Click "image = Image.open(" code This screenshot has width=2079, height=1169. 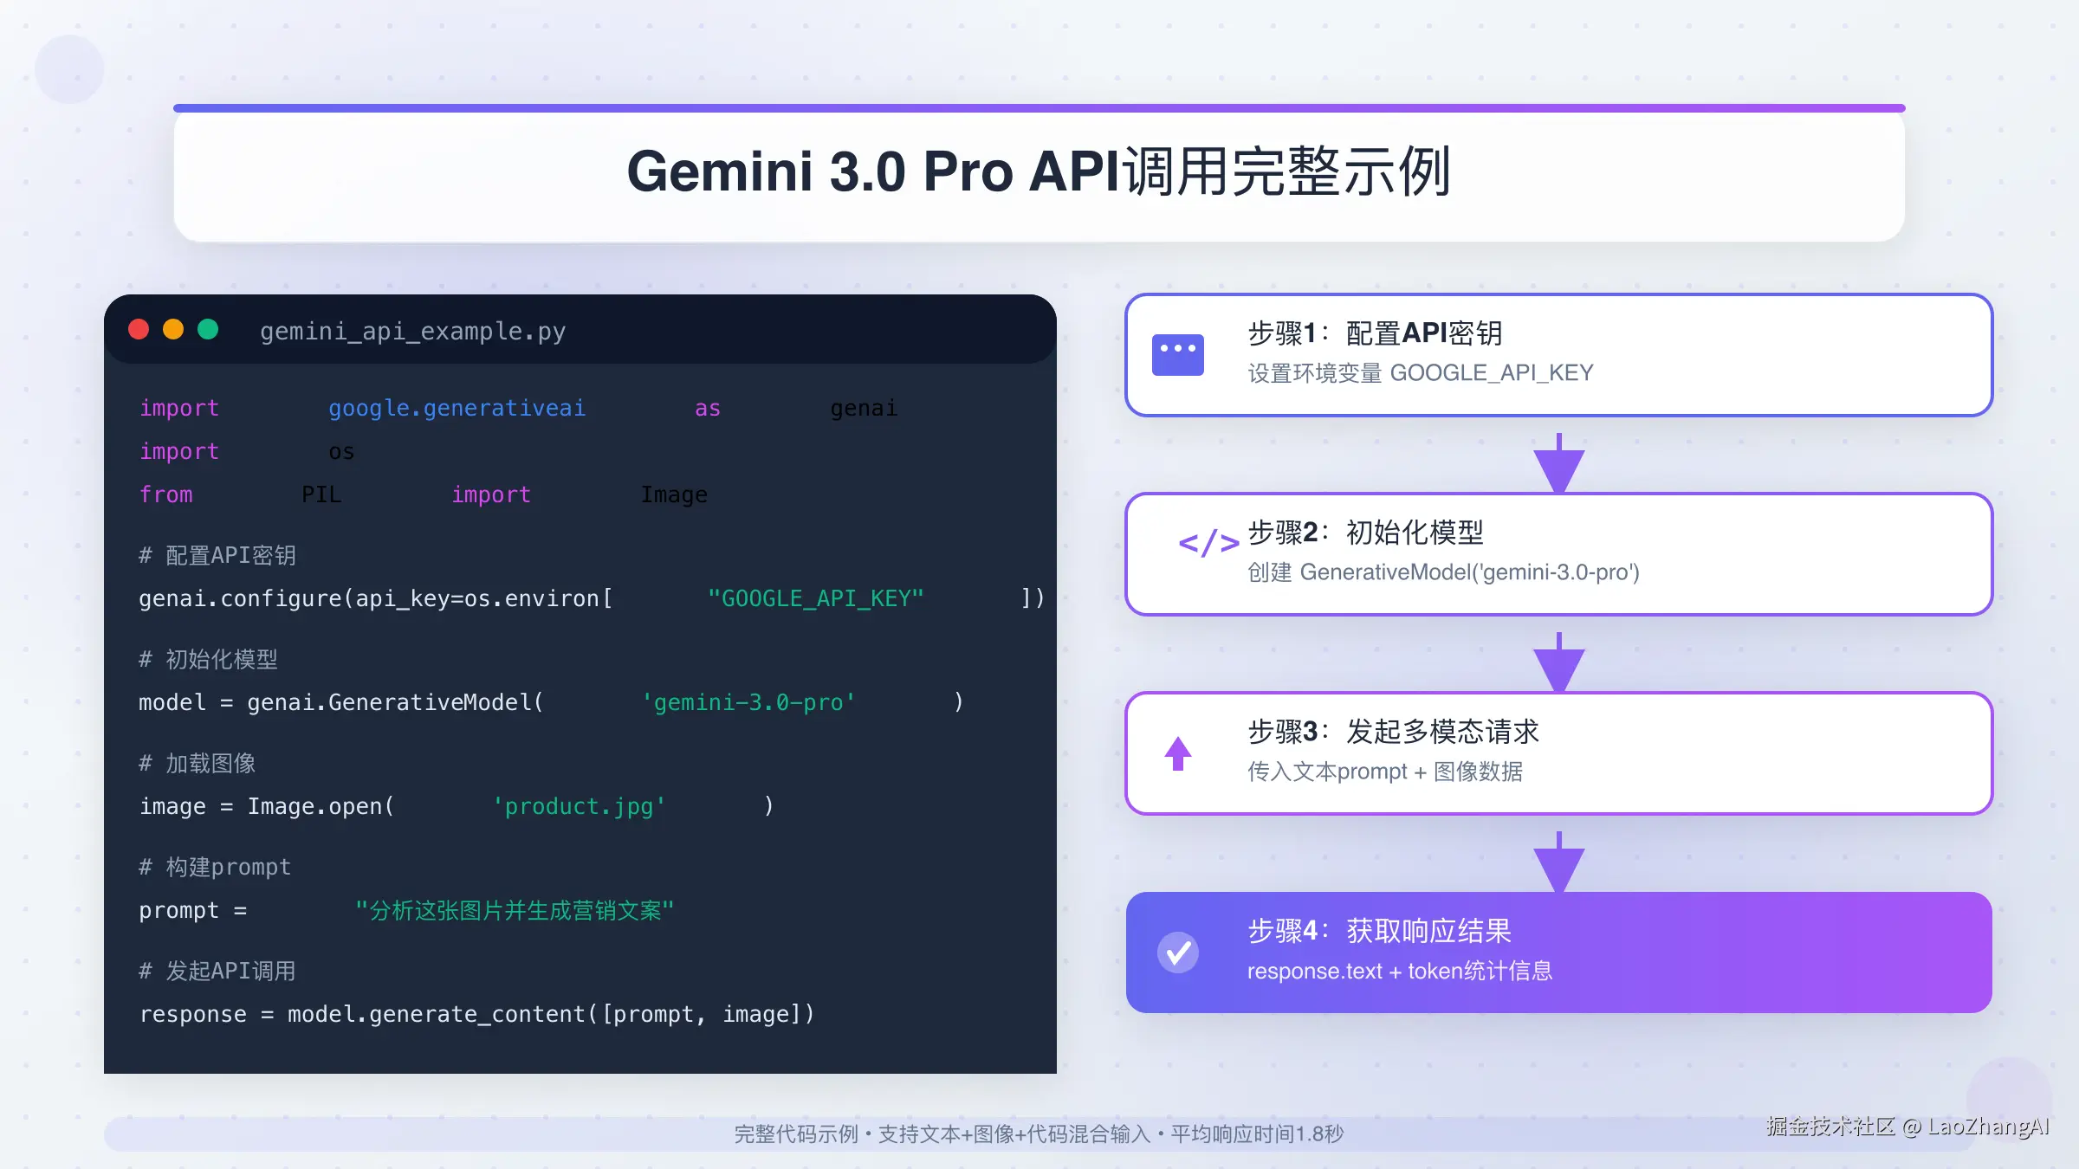coord(267,806)
